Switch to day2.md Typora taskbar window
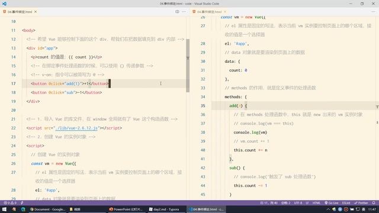 click(165, 209)
